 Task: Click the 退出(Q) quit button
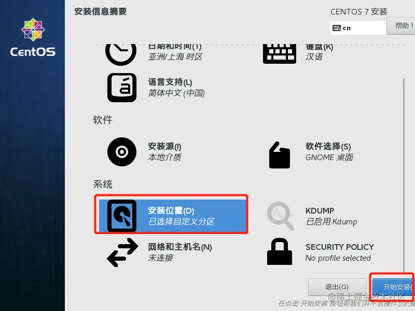tap(337, 287)
